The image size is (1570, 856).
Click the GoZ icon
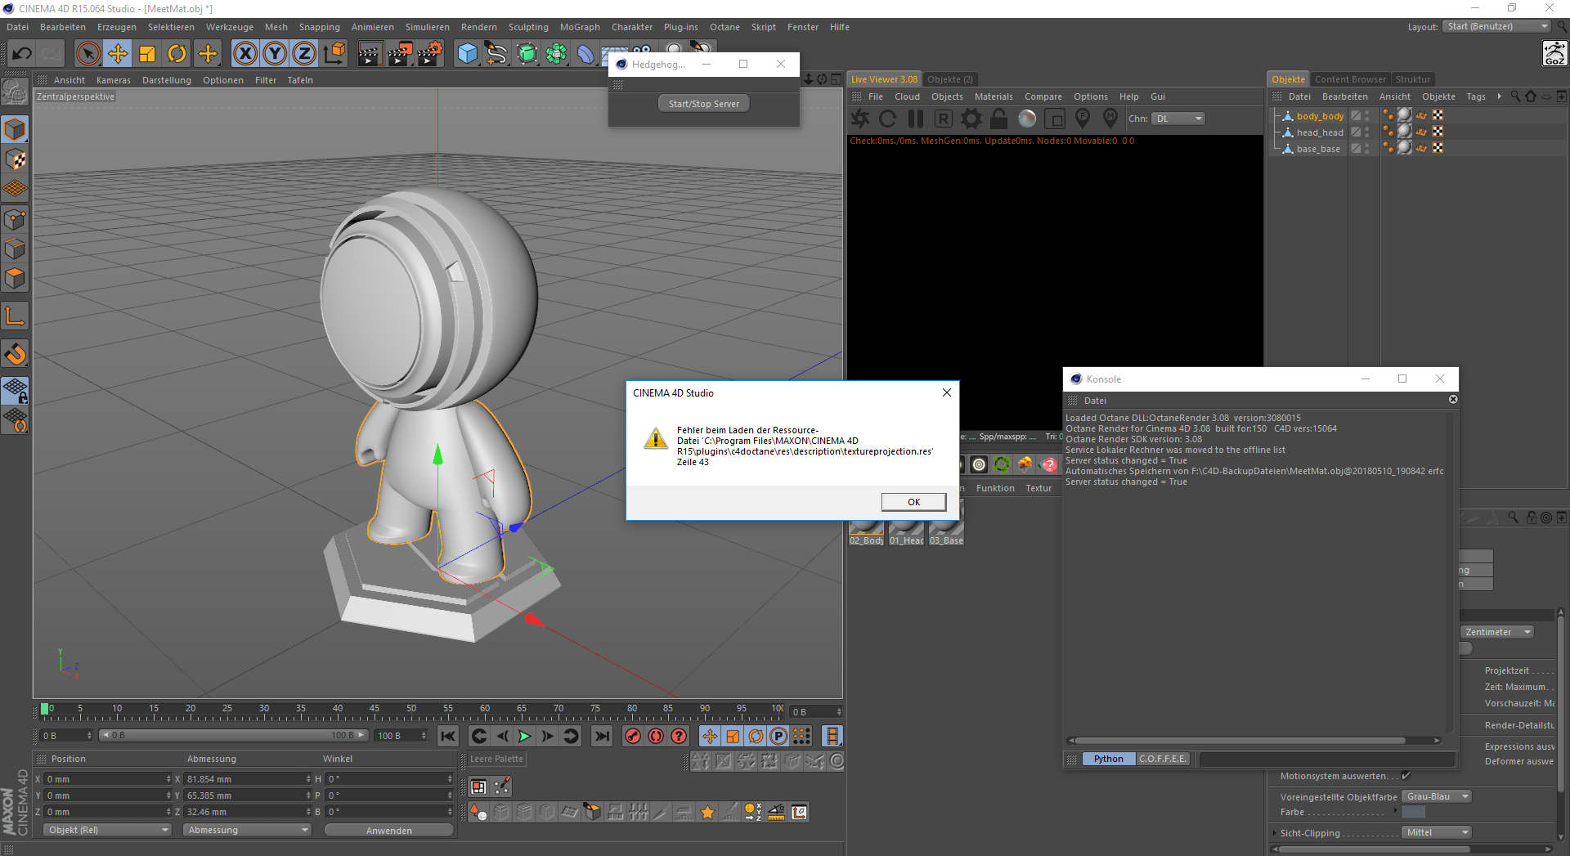pyautogui.click(x=1554, y=54)
